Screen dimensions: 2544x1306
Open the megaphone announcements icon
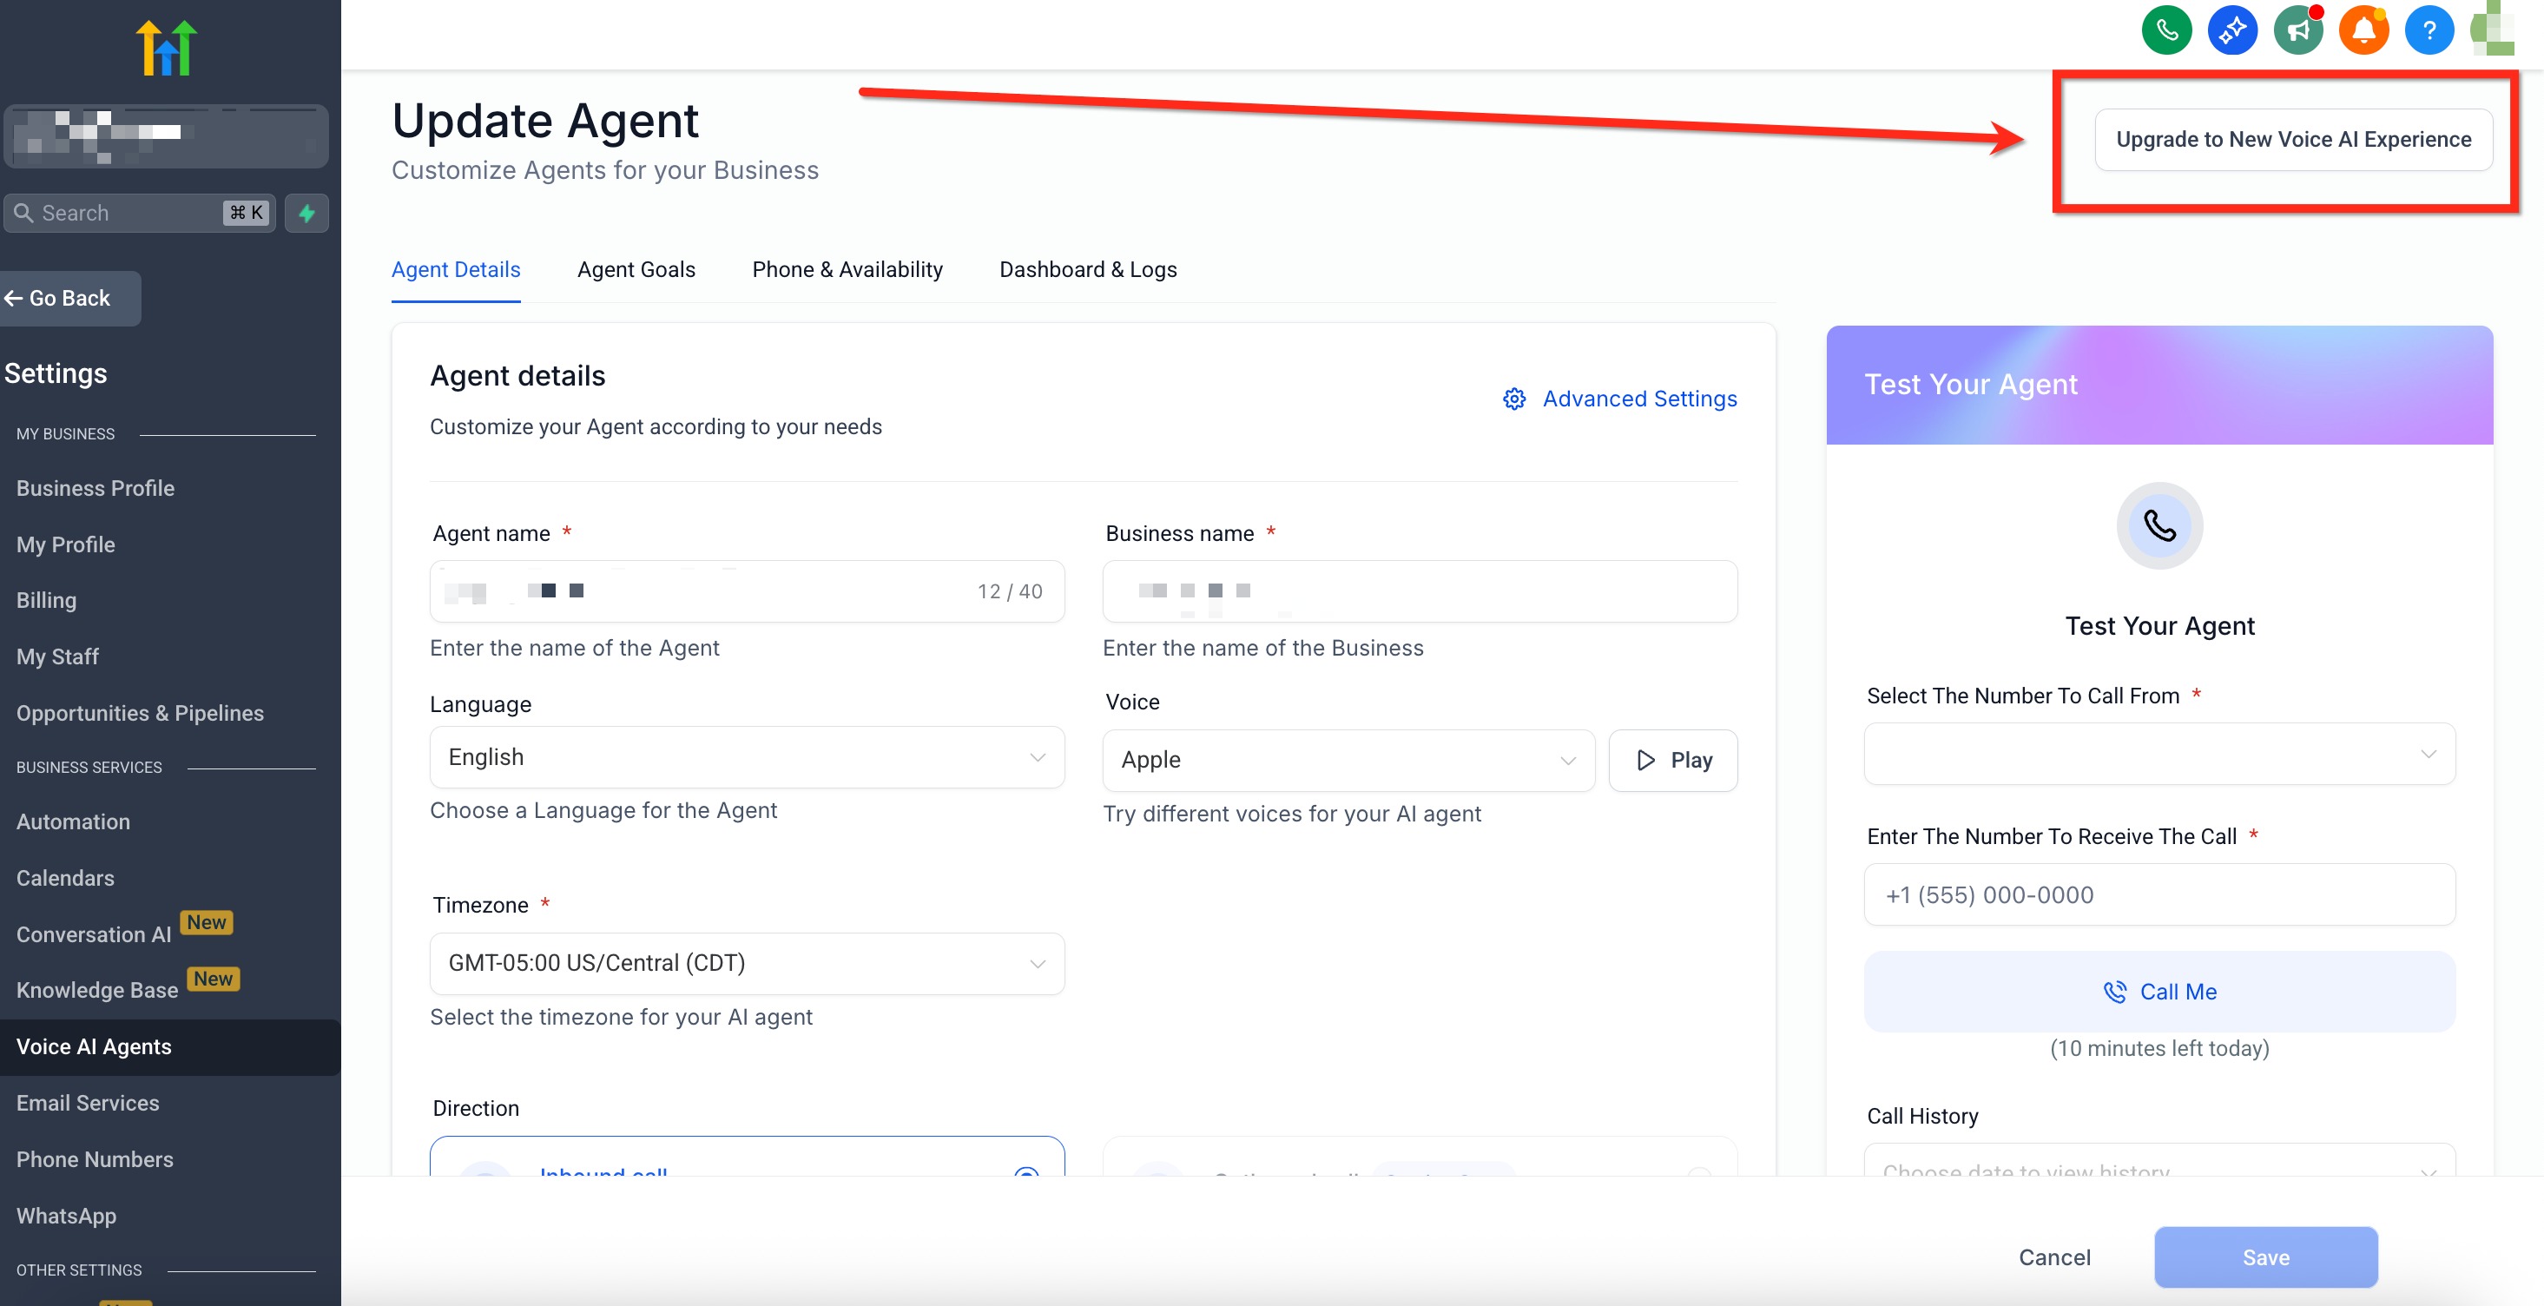2298,30
